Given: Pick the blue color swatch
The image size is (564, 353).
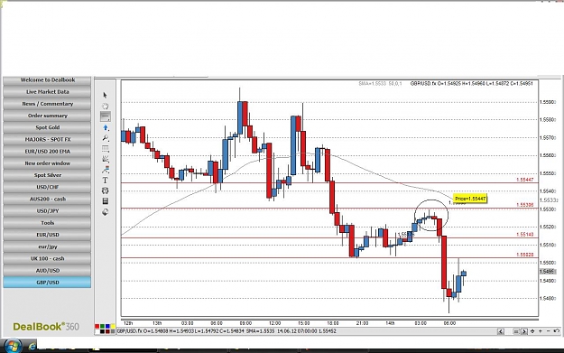Looking at the screenshot, I should click(x=107, y=327).
